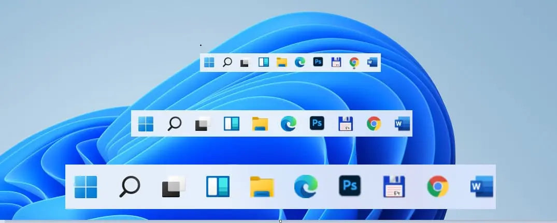Viewport: 557px width, 223px height.
Task: Open Widgets panel on the largest taskbar
Action: (x=218, y=187)
